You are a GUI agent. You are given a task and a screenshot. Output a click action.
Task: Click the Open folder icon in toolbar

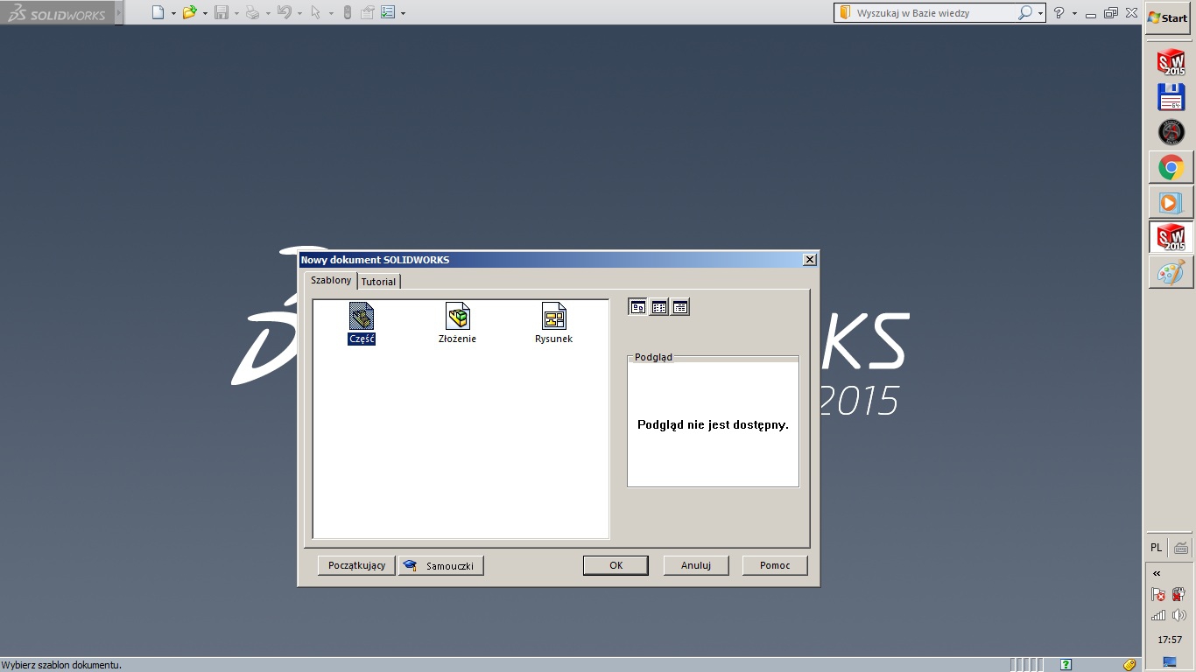(189, 12)
